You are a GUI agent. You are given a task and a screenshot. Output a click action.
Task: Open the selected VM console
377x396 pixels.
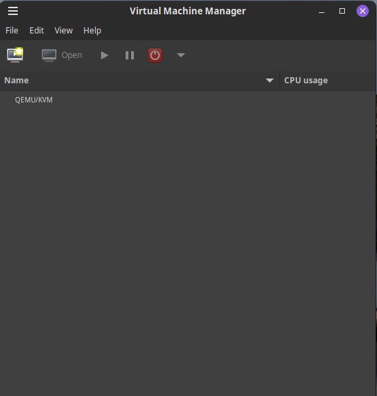62,55
